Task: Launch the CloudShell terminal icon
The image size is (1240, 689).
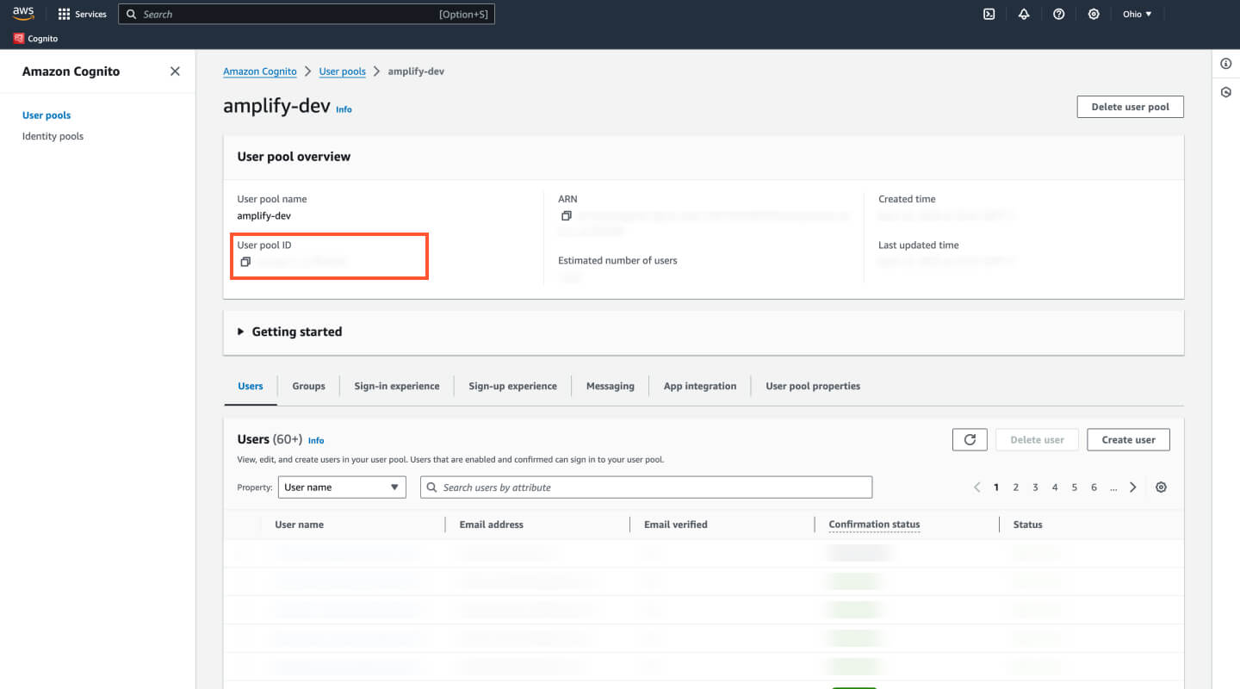Action: coord(989,14)
